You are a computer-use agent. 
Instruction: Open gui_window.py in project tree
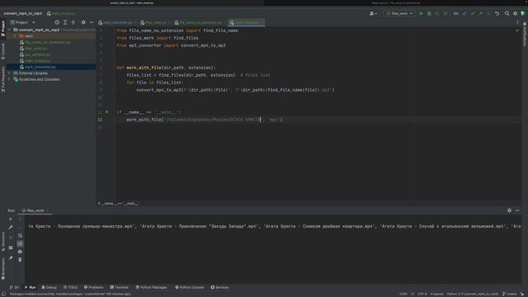coord(35,54)
